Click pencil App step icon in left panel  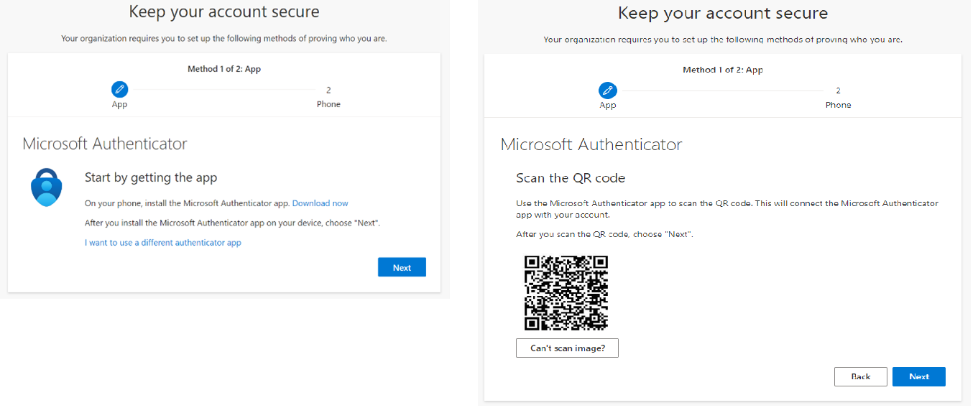(x=119, y=90)
